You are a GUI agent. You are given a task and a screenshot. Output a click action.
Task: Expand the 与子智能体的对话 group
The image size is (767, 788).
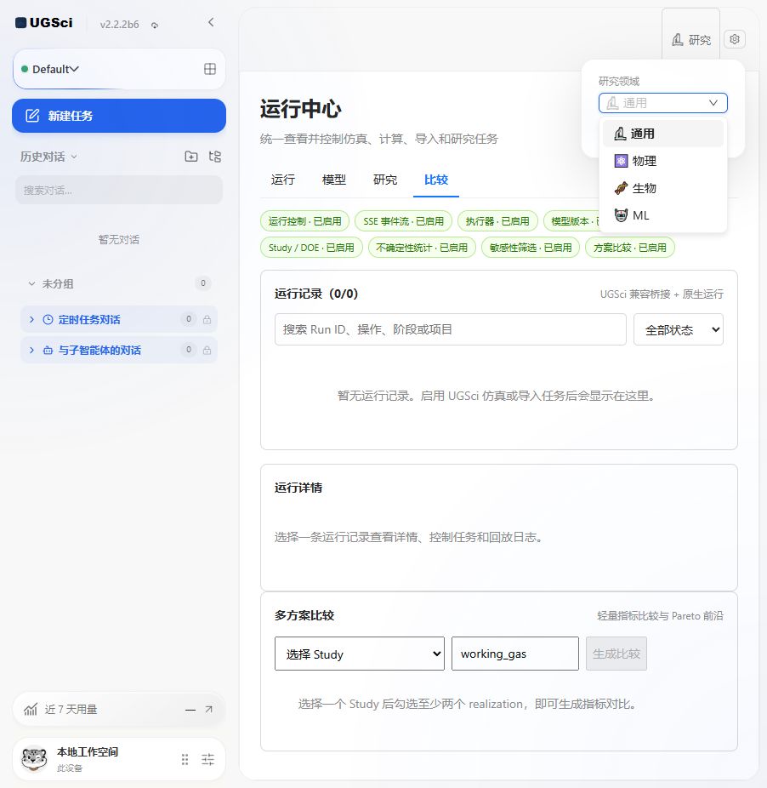click(x=31, y=351)
